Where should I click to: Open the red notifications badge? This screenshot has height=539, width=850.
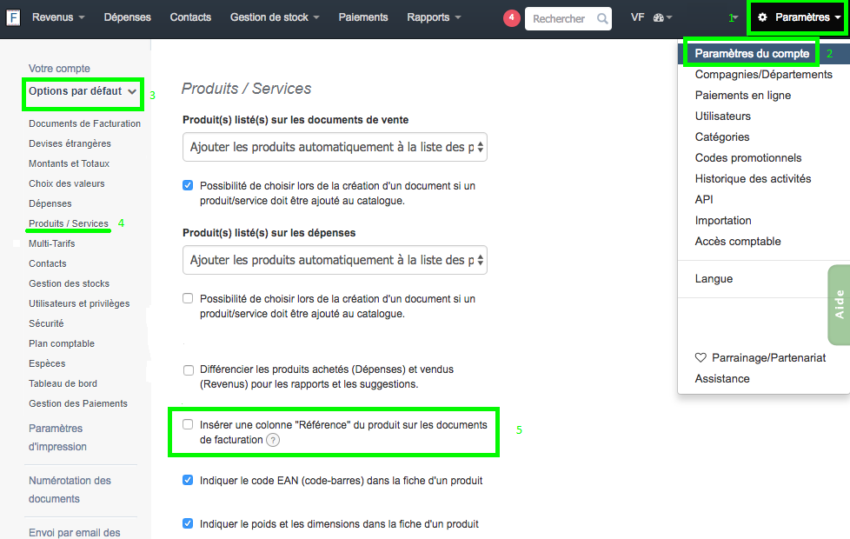point(512,18)
